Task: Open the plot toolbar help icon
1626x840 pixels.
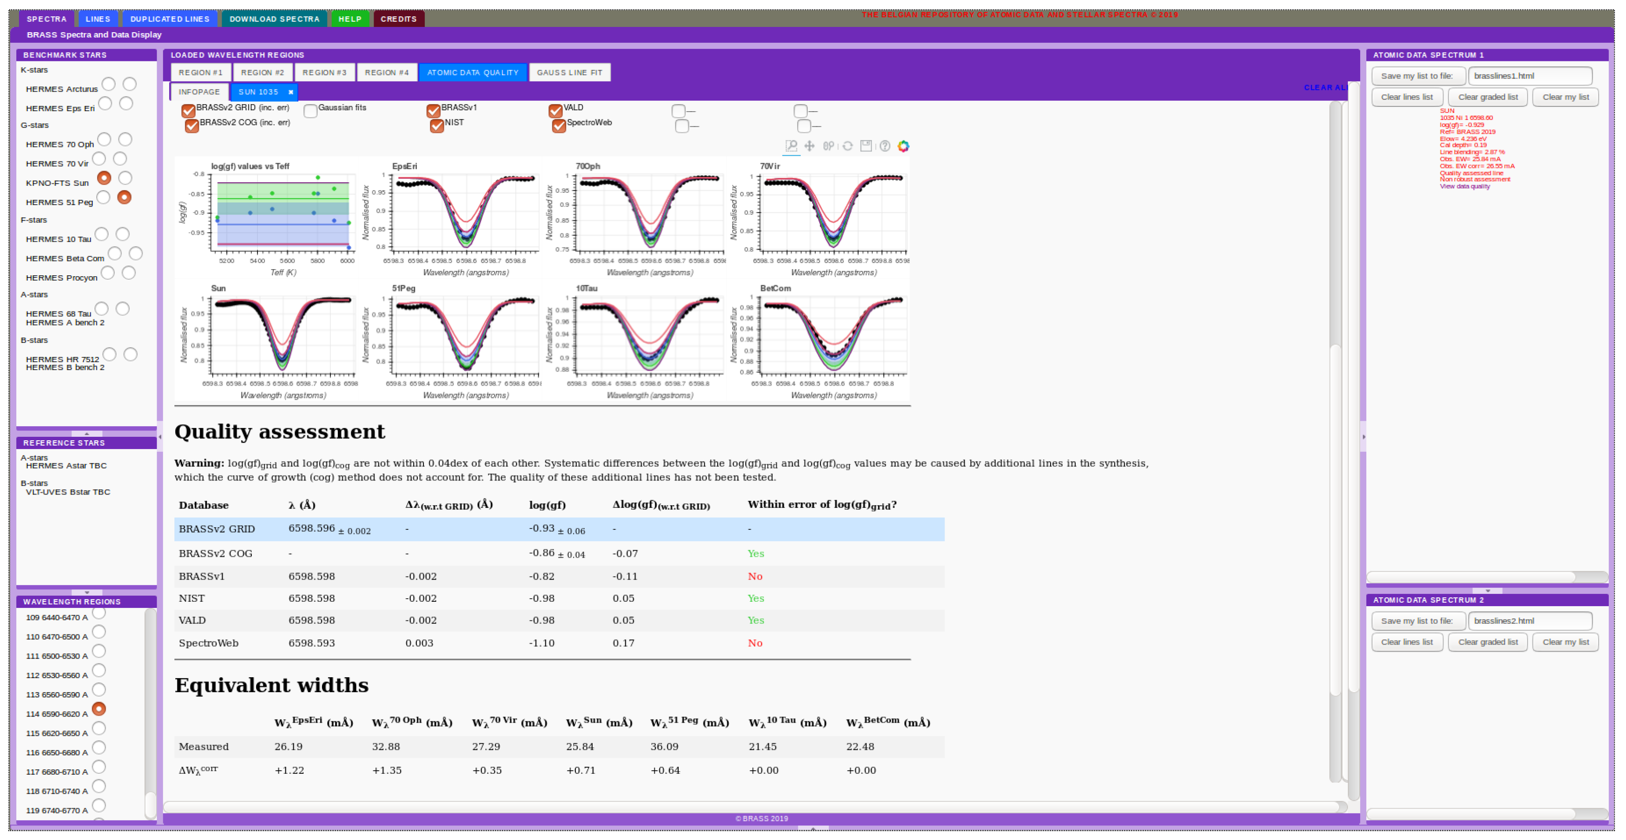Action: tap(885, 146)
